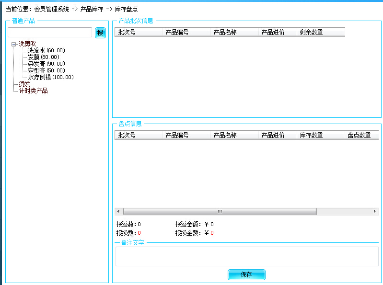Image resolution: width=383 pixels, height=285 pixels.
Task: Collapse the 洗剪吹 tree node
Action: (x=14, y=44)
